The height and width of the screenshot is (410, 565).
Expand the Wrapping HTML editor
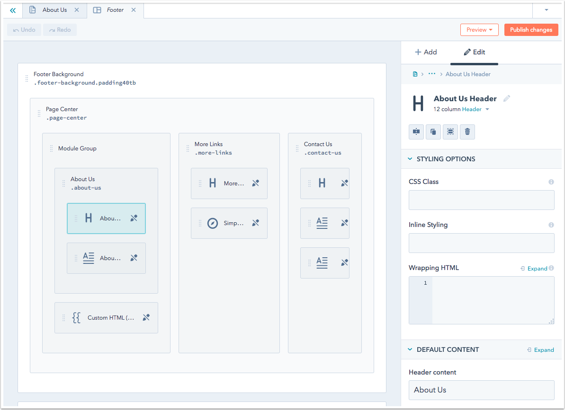537,268
